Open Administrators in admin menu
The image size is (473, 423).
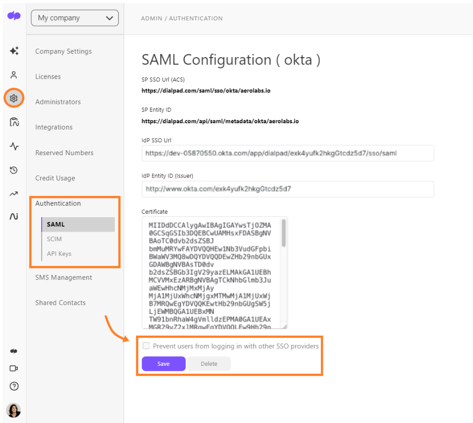58,102
